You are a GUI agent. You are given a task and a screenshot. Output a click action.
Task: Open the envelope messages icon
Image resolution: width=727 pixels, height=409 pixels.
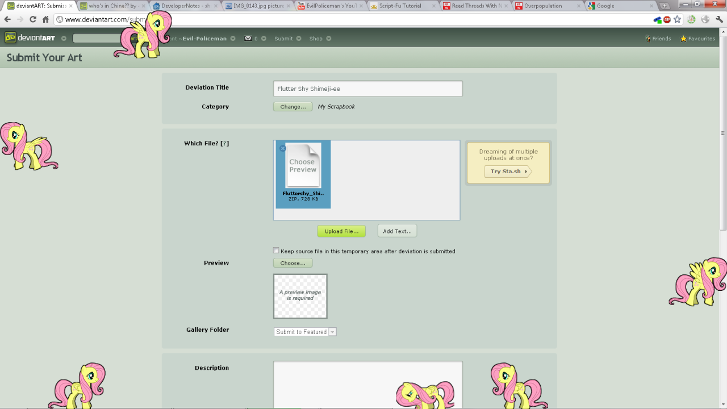(248, 39)
